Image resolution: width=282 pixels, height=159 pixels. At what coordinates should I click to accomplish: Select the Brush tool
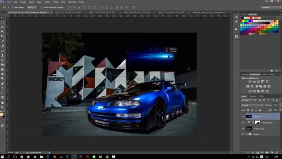pyautogui.click(x=2, y=51)
